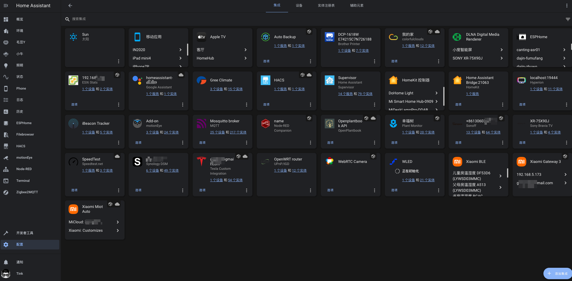Open the SpeedTest card overflow menu
Image resolution: width=572 pixels, height=281 pixels.
tap(118, 190)
